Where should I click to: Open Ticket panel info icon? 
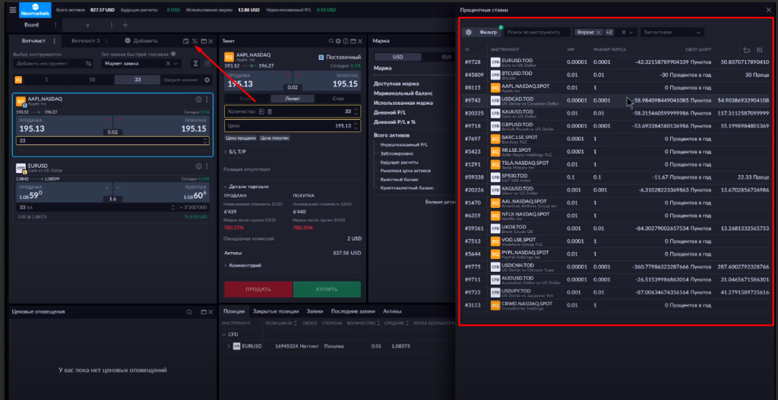[346, 41]
